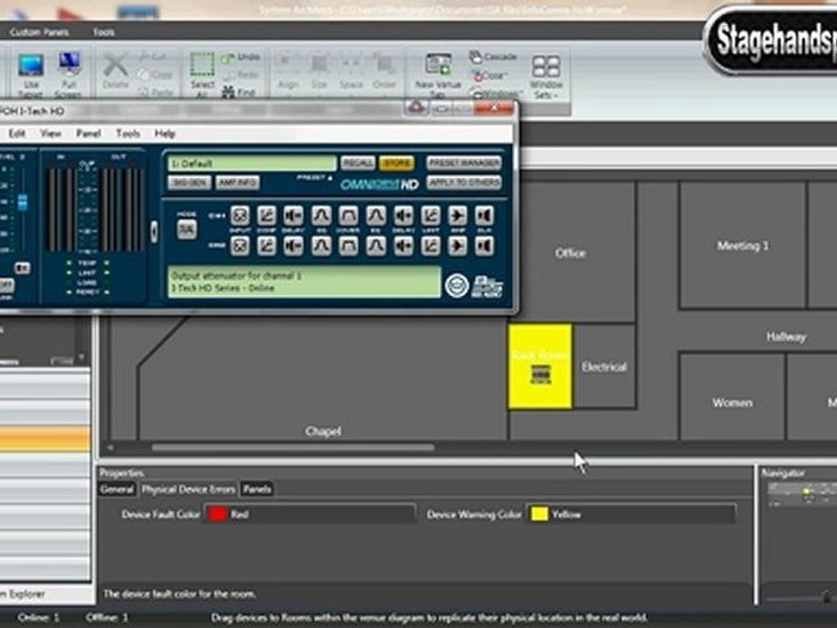Select the Electrical room
837x628 pixels.
[604, 367]
